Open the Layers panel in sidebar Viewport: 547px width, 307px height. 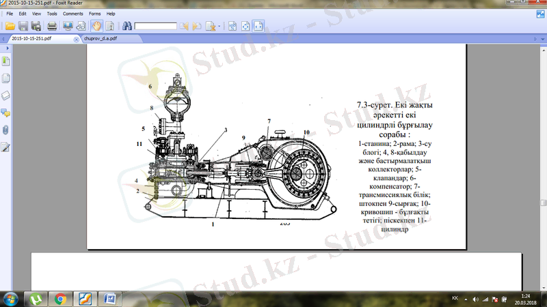click(6, 95)
